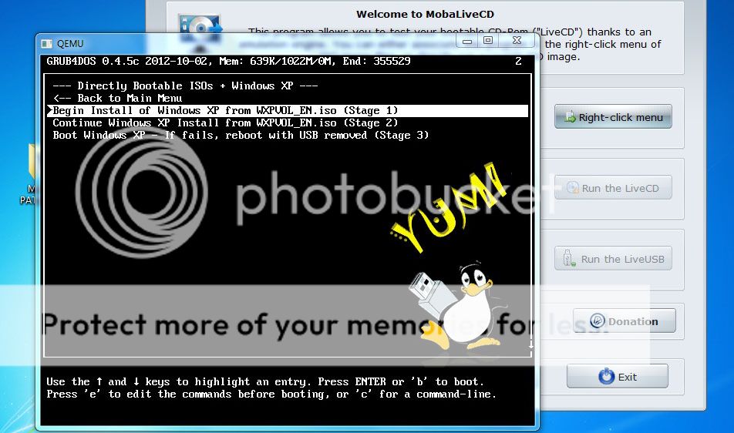Image resolution: width=734 pixels, height=433 pixels.
Task: Click the icon on the Right-click menu button
Action: (x=570, y=118)
